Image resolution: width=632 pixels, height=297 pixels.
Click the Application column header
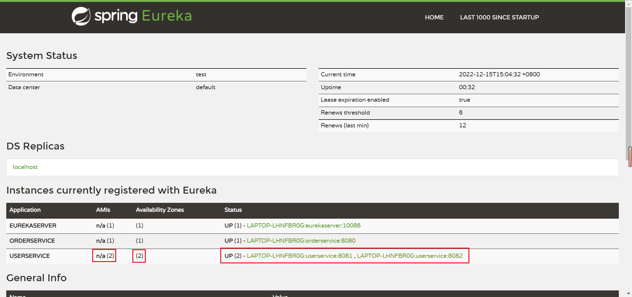25,210
